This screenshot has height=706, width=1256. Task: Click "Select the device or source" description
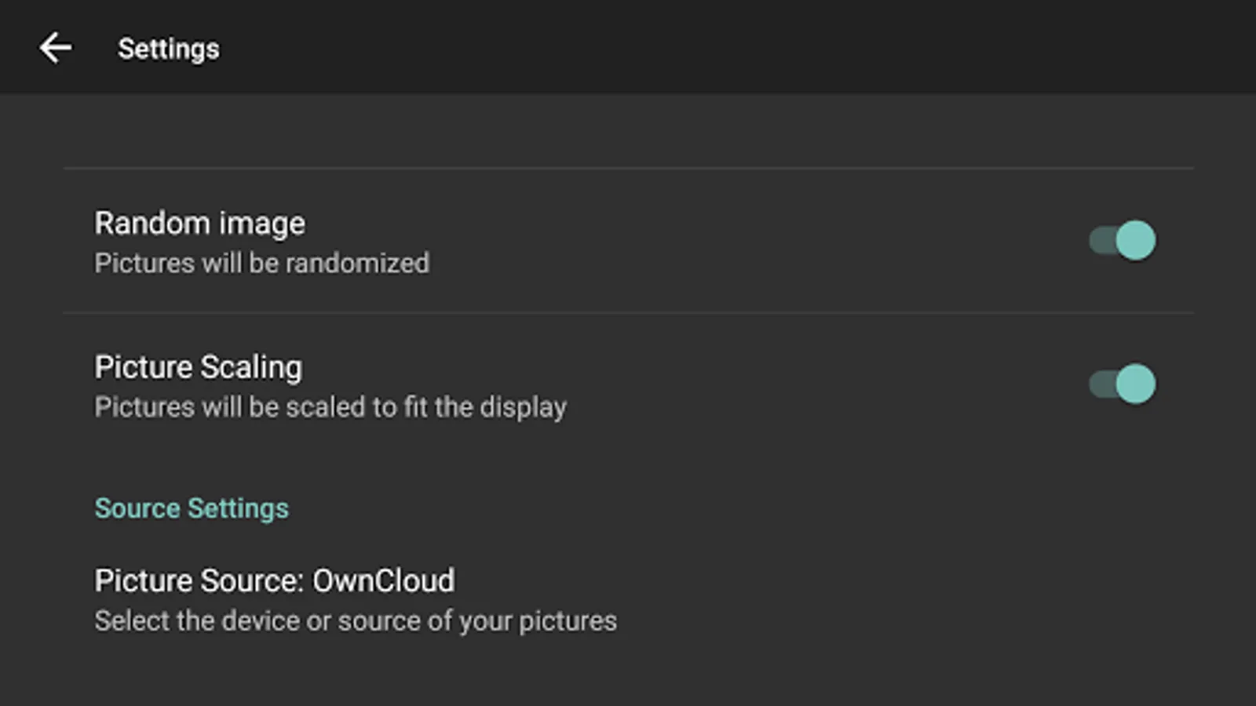(355, 621)
